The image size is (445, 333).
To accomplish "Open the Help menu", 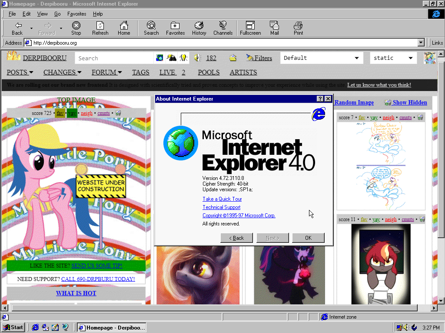I will tap(98, 14).
